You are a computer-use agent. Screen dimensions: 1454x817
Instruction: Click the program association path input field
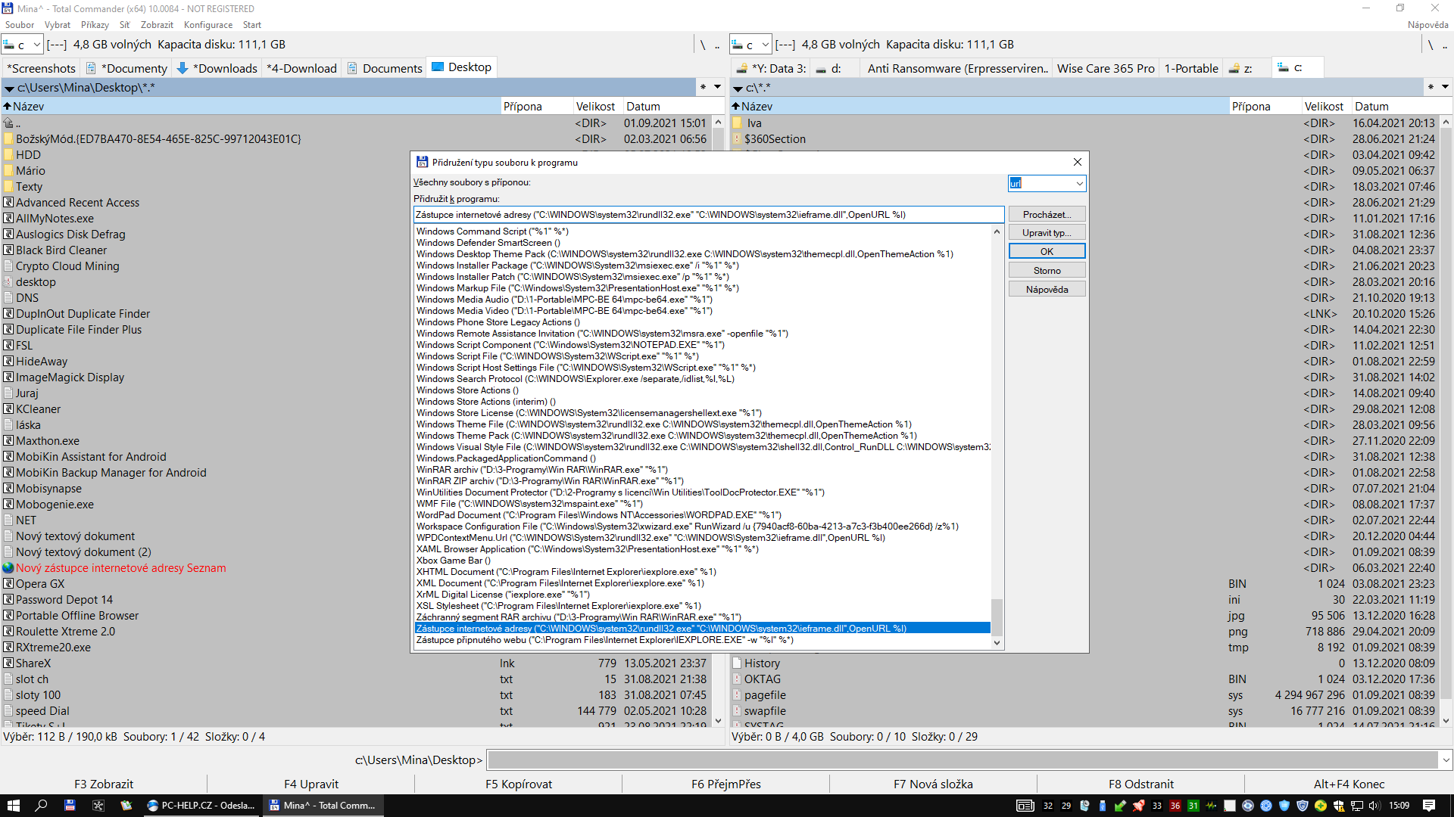click(708, 215)
